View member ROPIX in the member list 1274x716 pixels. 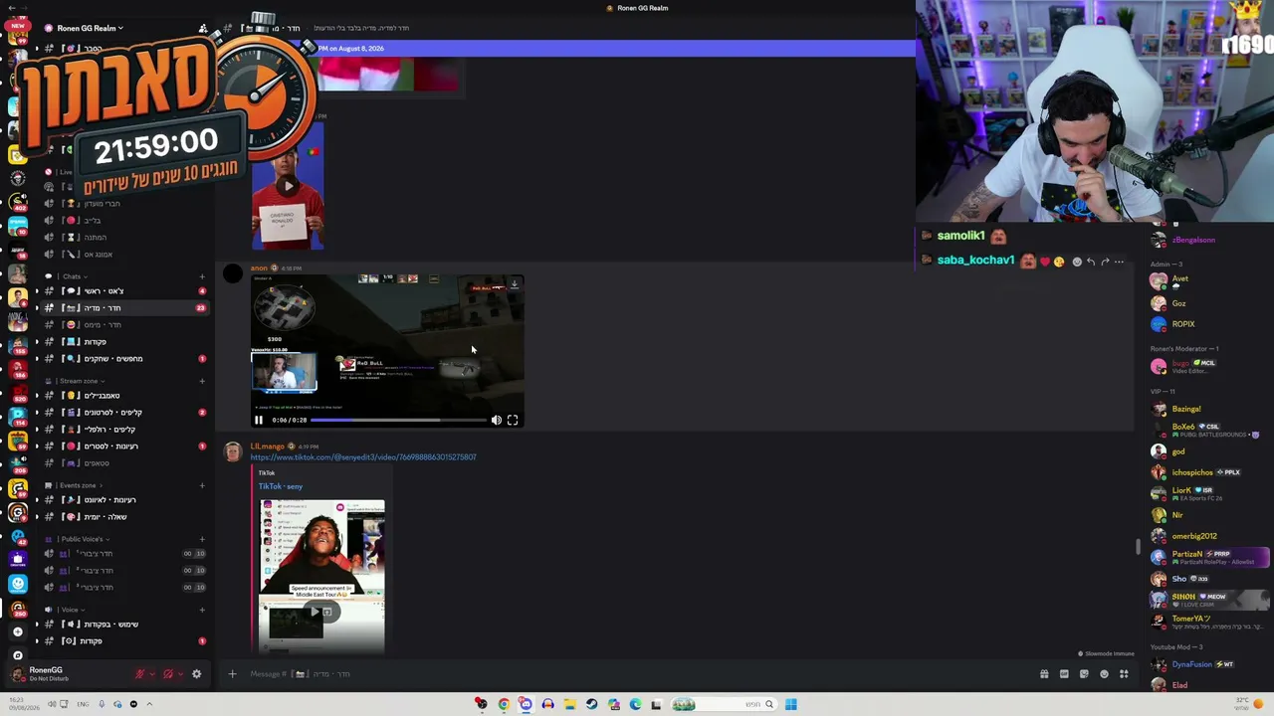pos(1209,324)
